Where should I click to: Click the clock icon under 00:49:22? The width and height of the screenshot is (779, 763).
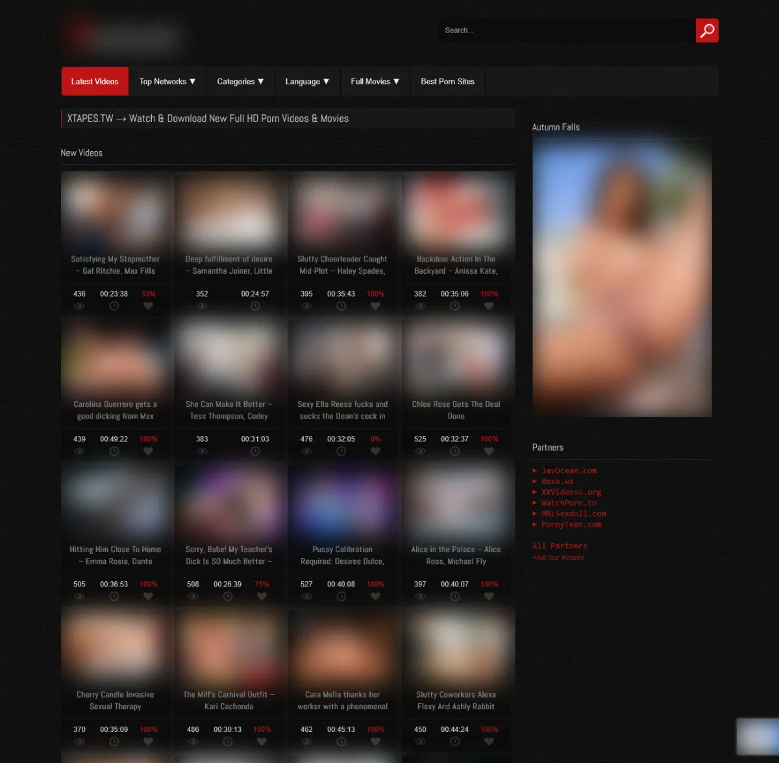[114, 452]
